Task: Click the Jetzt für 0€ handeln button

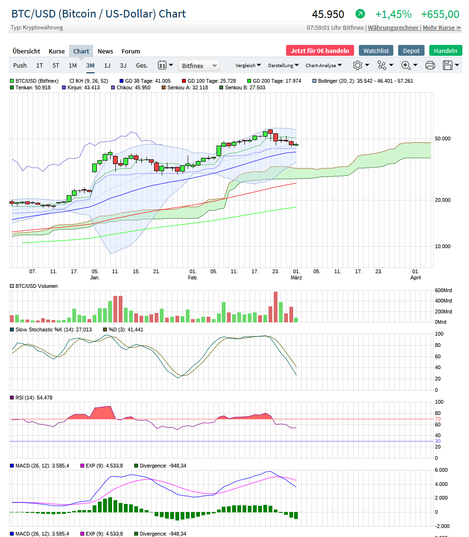Action: [x=320, y=51]
